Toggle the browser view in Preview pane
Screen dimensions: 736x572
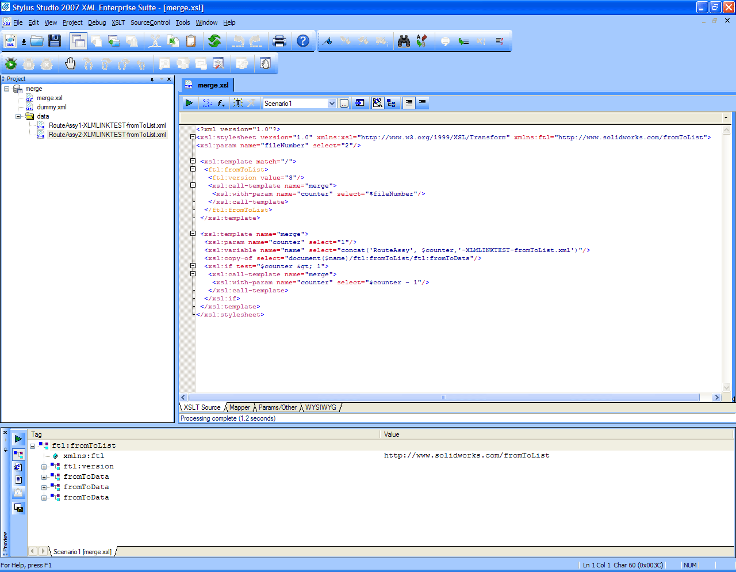[x=18, y=467]
